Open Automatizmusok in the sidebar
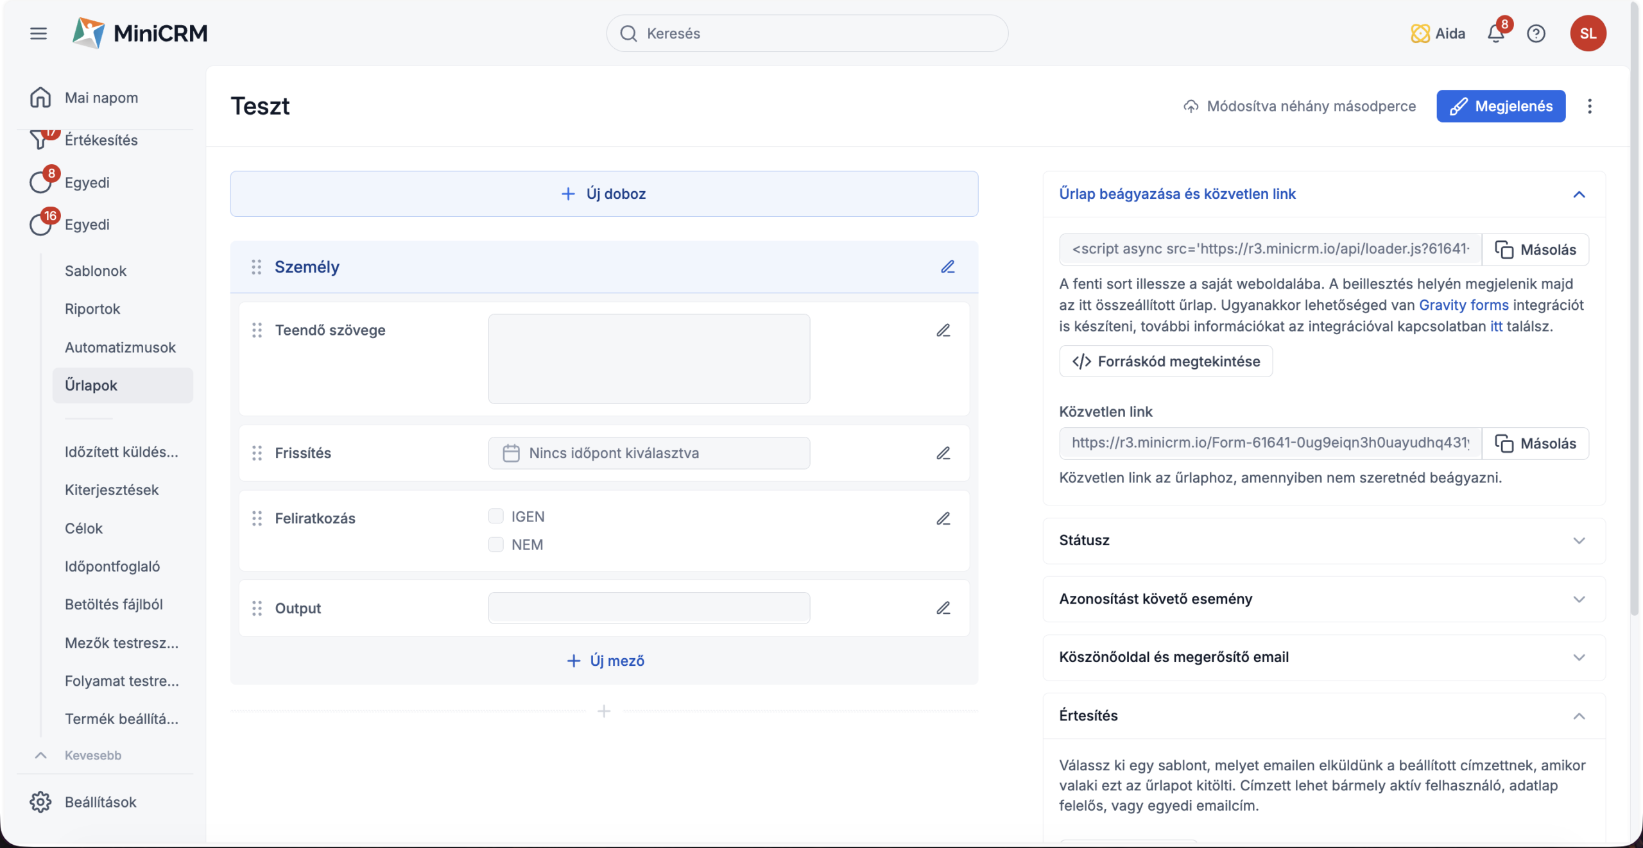 tap(120, 347)
